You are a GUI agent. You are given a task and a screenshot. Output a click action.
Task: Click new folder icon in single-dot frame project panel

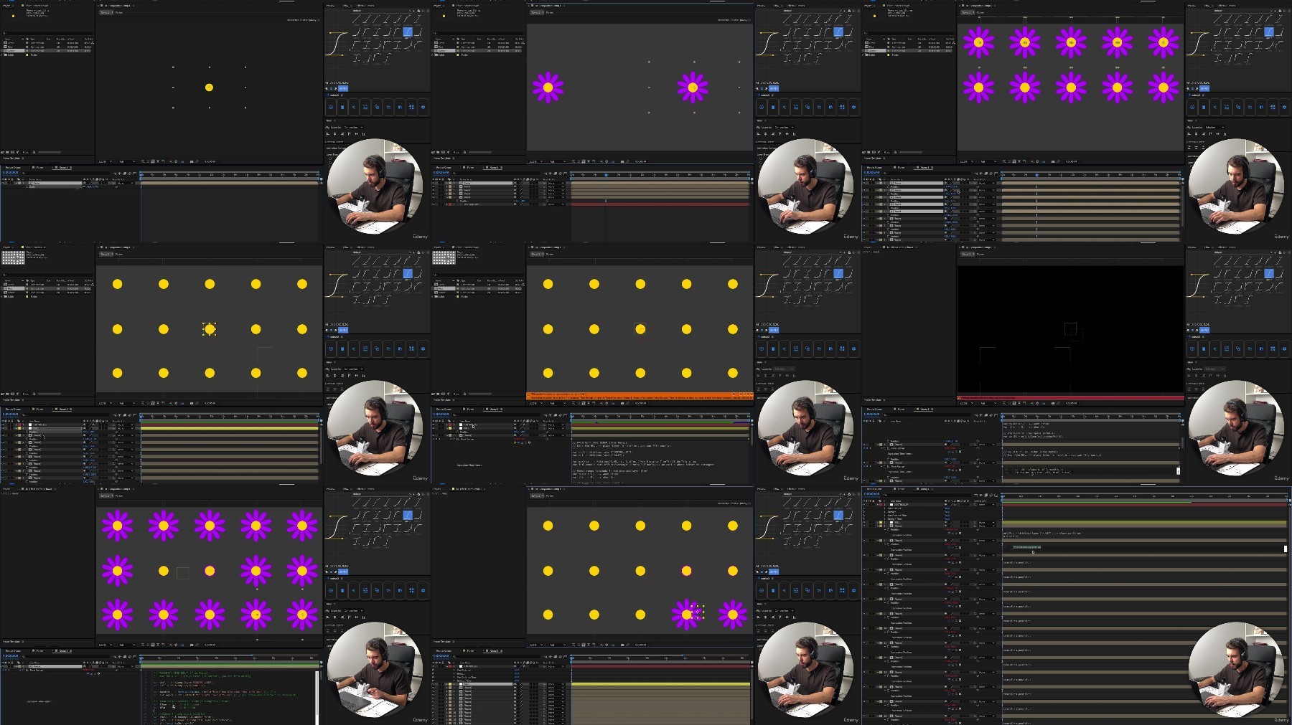tap(8, 152)
